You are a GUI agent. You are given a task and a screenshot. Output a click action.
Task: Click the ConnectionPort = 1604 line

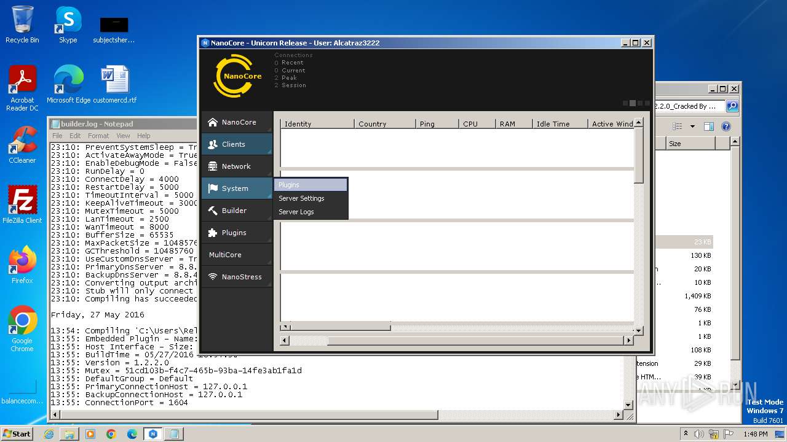119,403
